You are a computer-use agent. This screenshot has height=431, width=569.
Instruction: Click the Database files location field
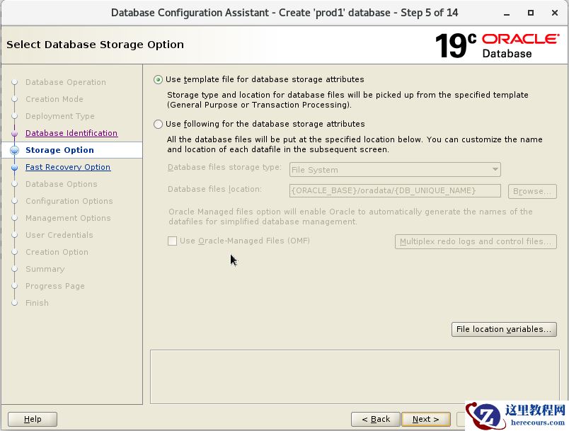pyautogui.click(x=395, y=191)
